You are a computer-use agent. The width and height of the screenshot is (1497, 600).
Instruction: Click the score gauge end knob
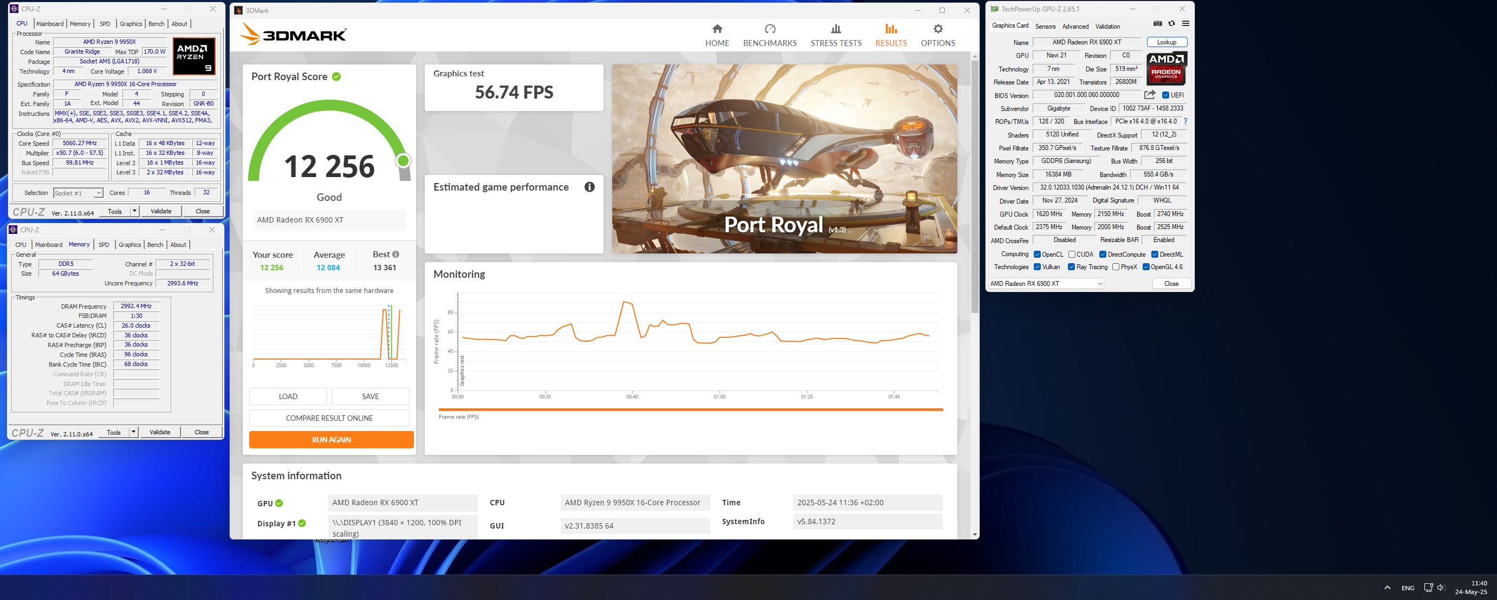click(x=403, y=161)
